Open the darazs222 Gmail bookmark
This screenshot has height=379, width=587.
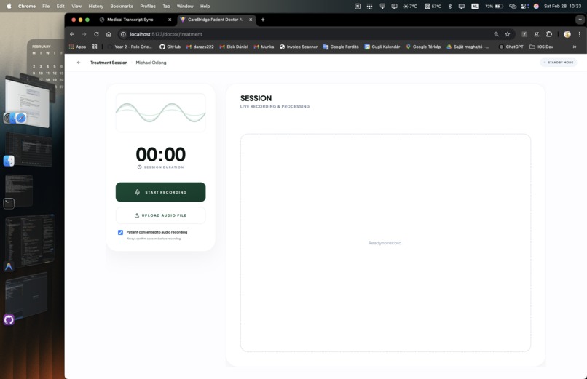click(200, 47)
